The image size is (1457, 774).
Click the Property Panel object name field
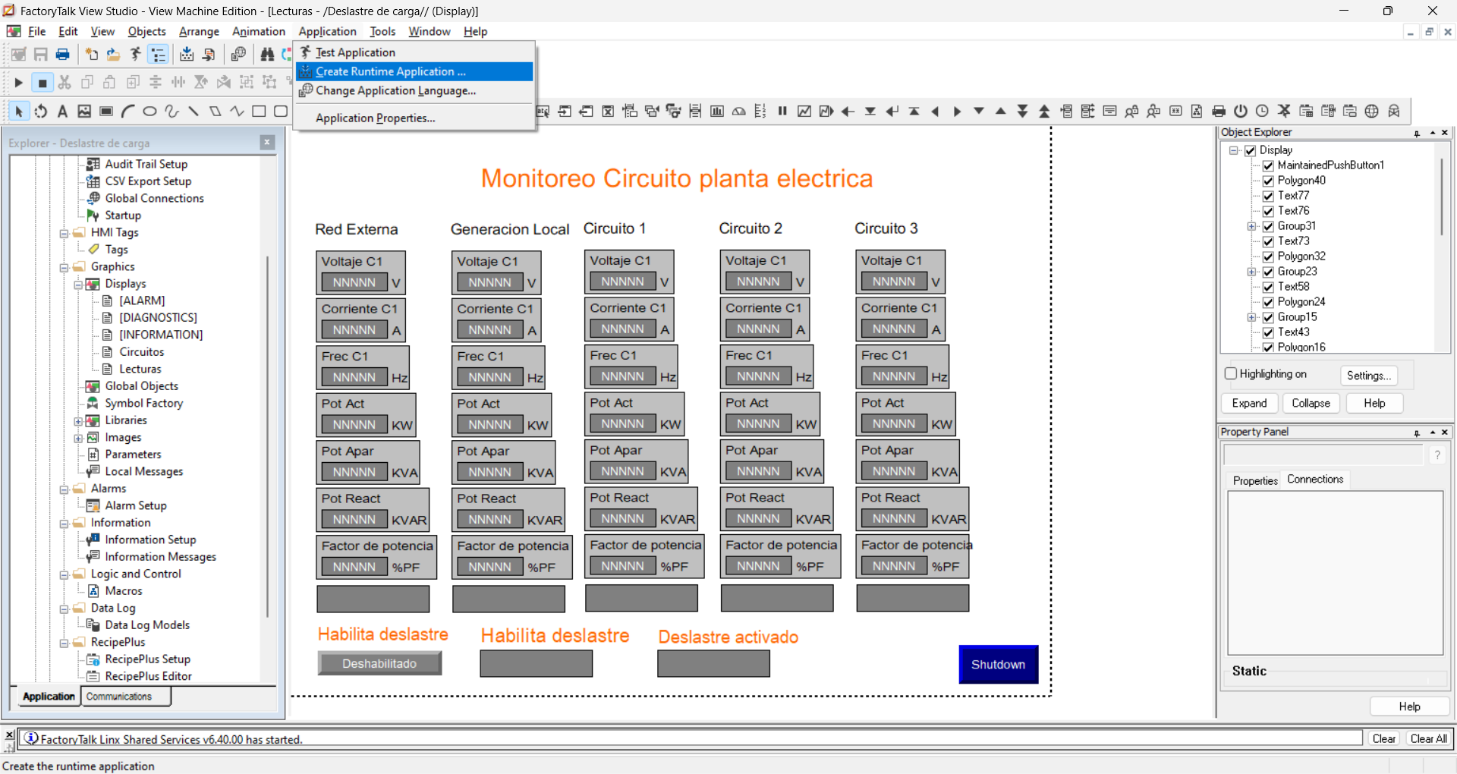coord(1323,455)
